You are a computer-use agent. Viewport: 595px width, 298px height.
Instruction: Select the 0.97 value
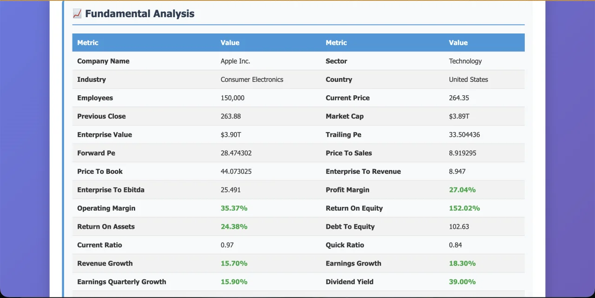point(227,245)
